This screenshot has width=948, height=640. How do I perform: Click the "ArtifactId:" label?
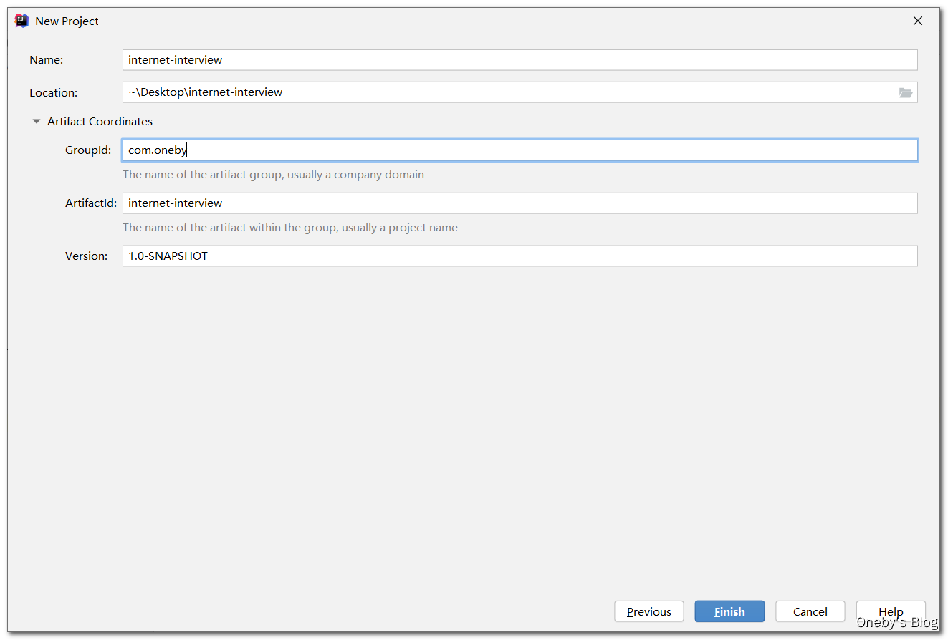pos(91,203)
